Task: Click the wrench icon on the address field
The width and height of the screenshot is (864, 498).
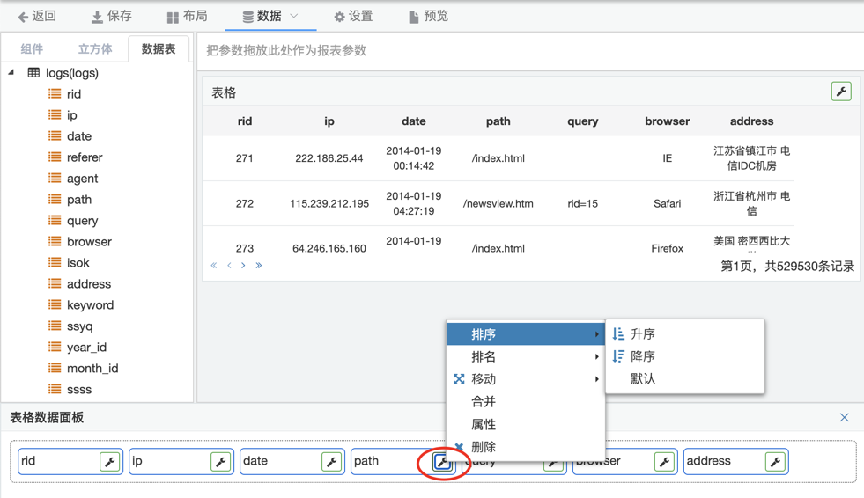Action: (776, 462)
